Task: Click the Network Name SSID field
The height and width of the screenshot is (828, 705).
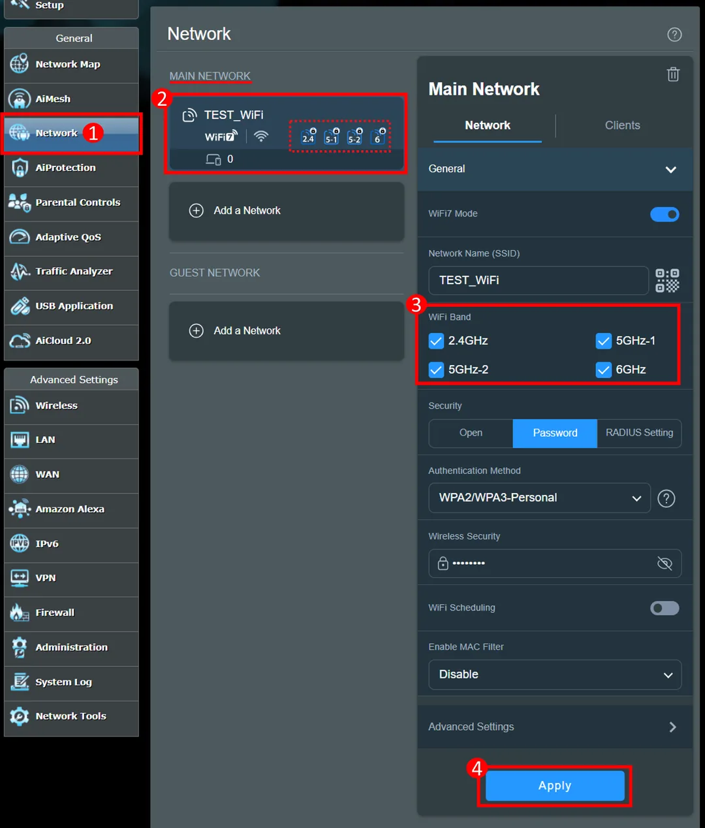Action: pos(539,280)
